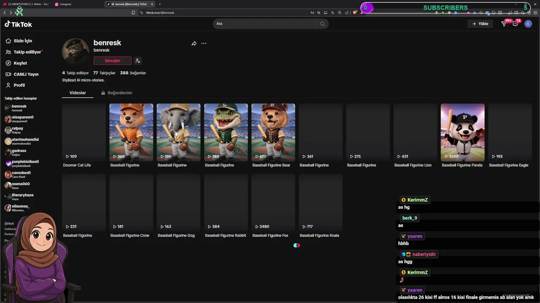Click the 388 Beğeniler count
The height and width of the screenshot is (303, 540).
133,73
